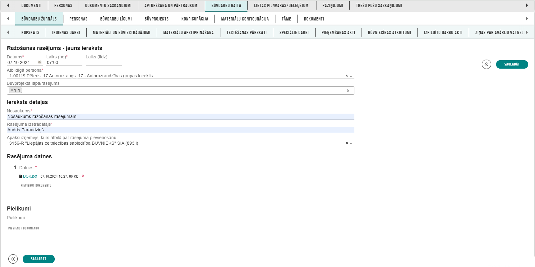Open the Paziņojumi tab
Screen dimensions: 535x267
tap(333, 6)
